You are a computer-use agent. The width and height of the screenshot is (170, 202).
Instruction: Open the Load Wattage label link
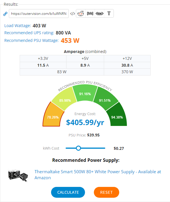coord(18,26)
